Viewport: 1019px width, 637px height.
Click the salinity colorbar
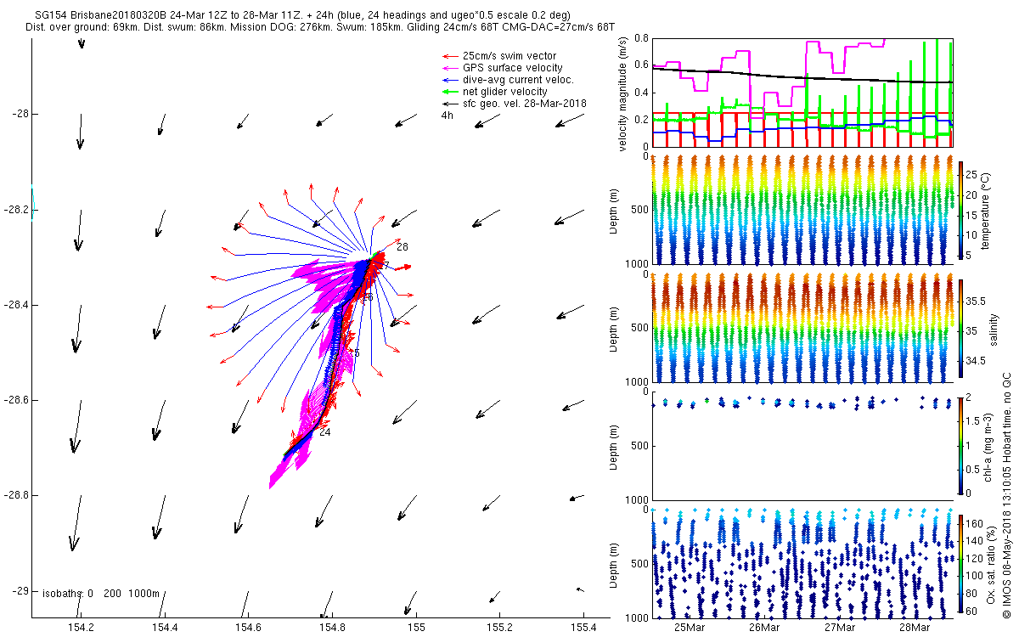[961, 330]
